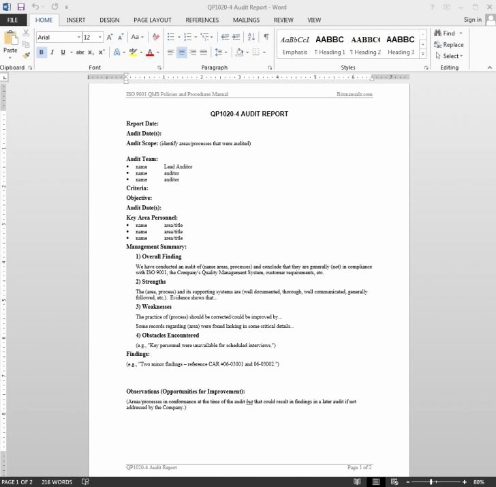Apply Subscript formatting
Viewport: 496px width, 487px height.
(91, 53)
